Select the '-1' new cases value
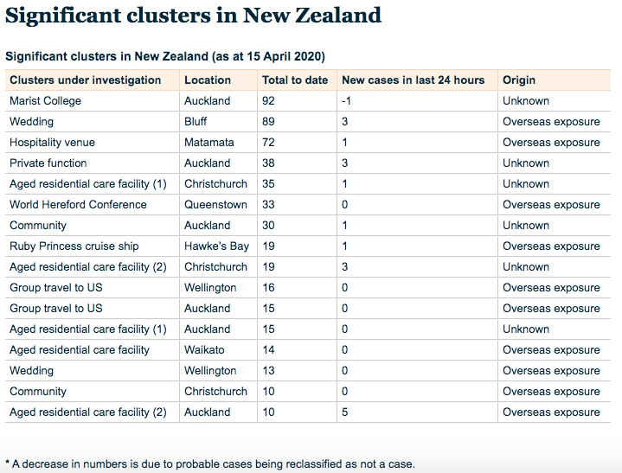Viewport: 622px width, 473px height. click(347, 101)
